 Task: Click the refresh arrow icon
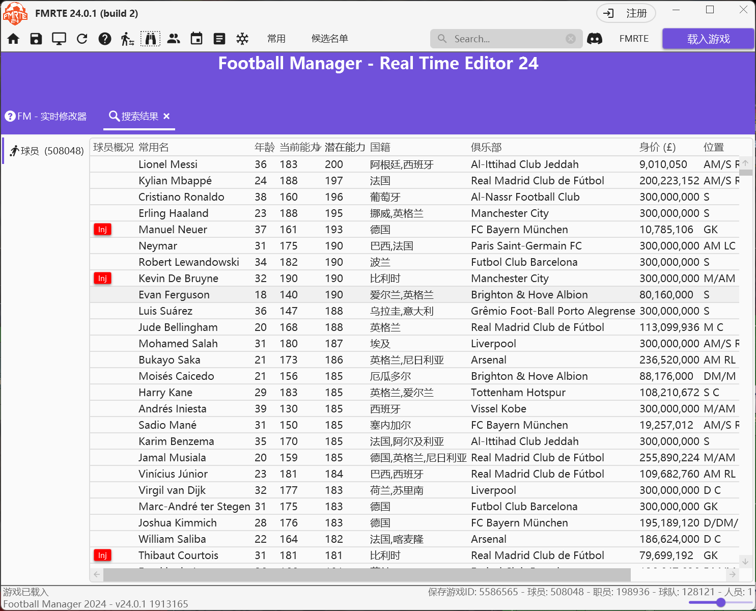click(x=82, y=39)
